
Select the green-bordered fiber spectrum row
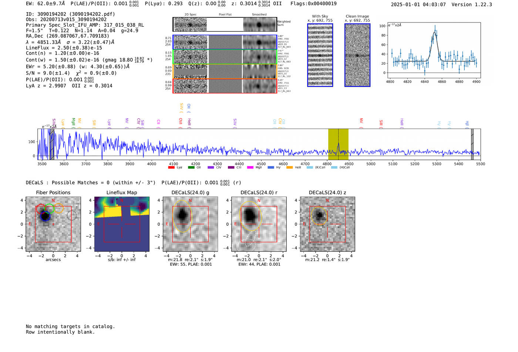click(x=225, y=57)
